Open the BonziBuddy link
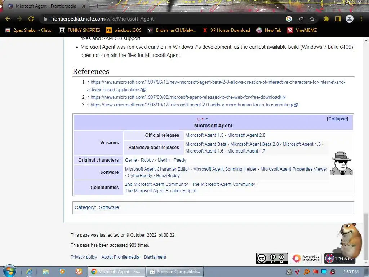 coord(168,176)
